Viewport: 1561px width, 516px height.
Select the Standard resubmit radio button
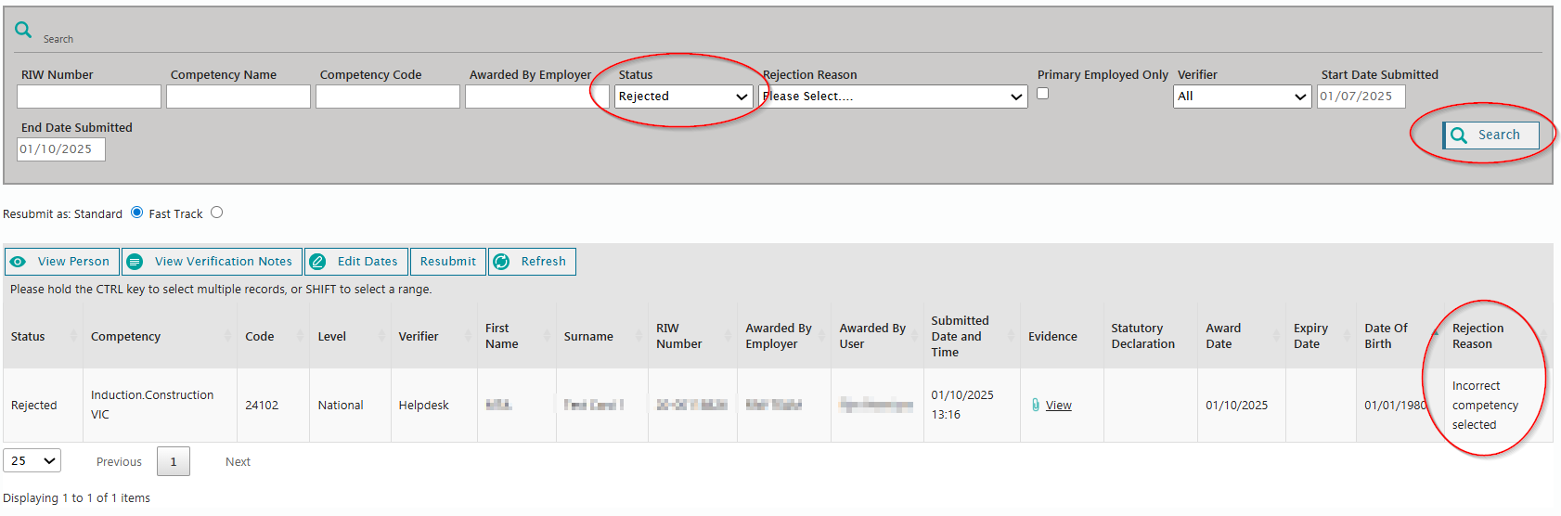pyautogui.click(x=137, y=213)
